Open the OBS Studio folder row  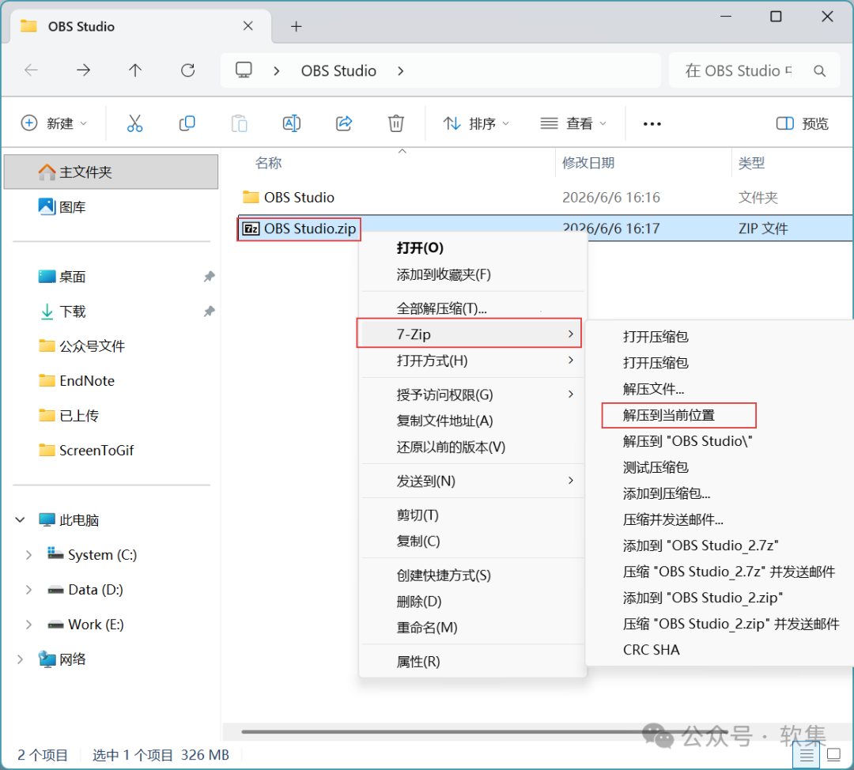click(x=545, y=197)
